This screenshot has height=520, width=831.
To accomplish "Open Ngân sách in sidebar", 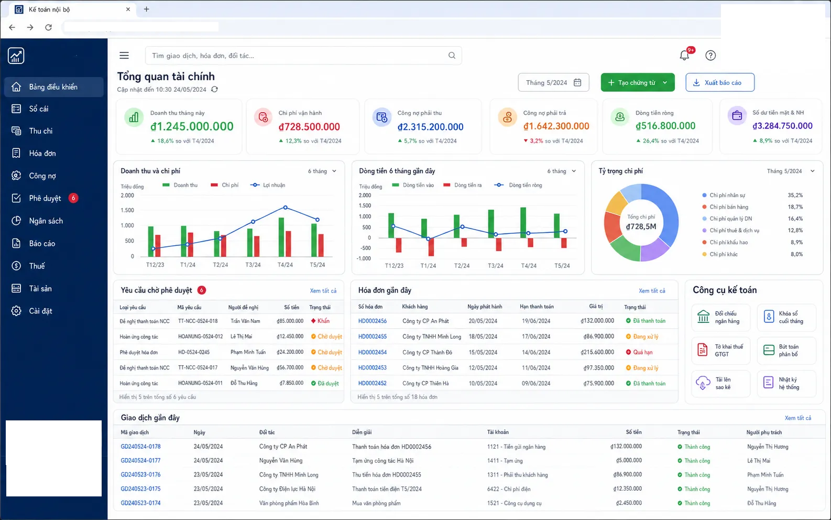I will (x=53, y=221).
